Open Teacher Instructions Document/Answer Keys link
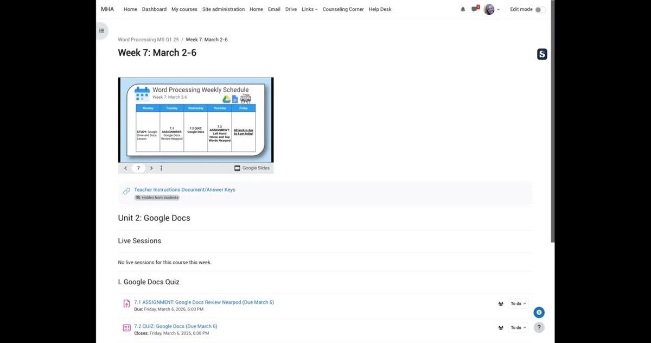 pos(184,190)
